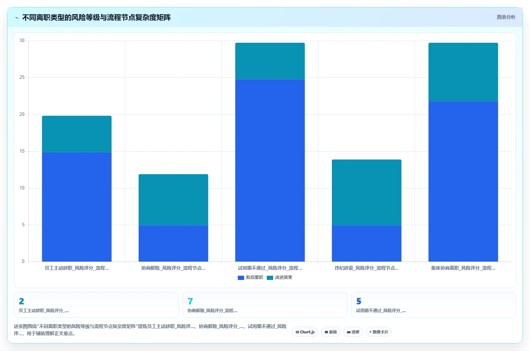530x351 pixels.
Task: Click the 违纪辞退 teal bar segment
Action: coord(367,192)
